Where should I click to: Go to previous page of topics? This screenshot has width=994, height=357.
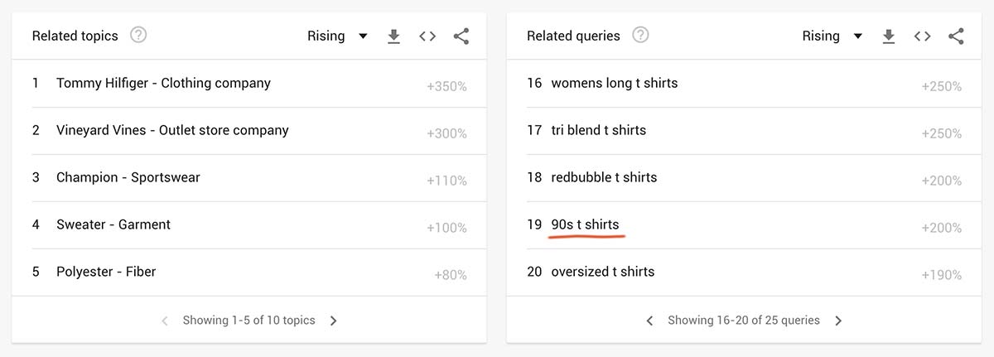point(164,321)
